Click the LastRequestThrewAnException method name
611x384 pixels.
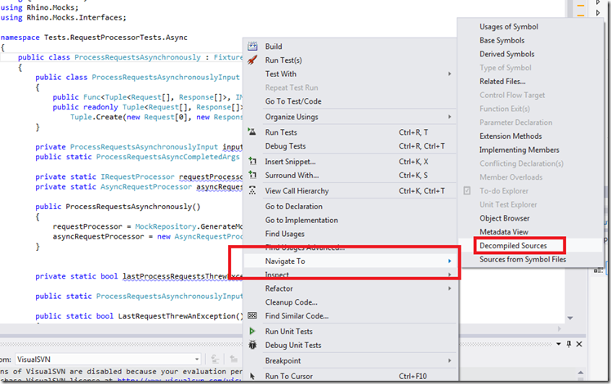click(178, 315)
